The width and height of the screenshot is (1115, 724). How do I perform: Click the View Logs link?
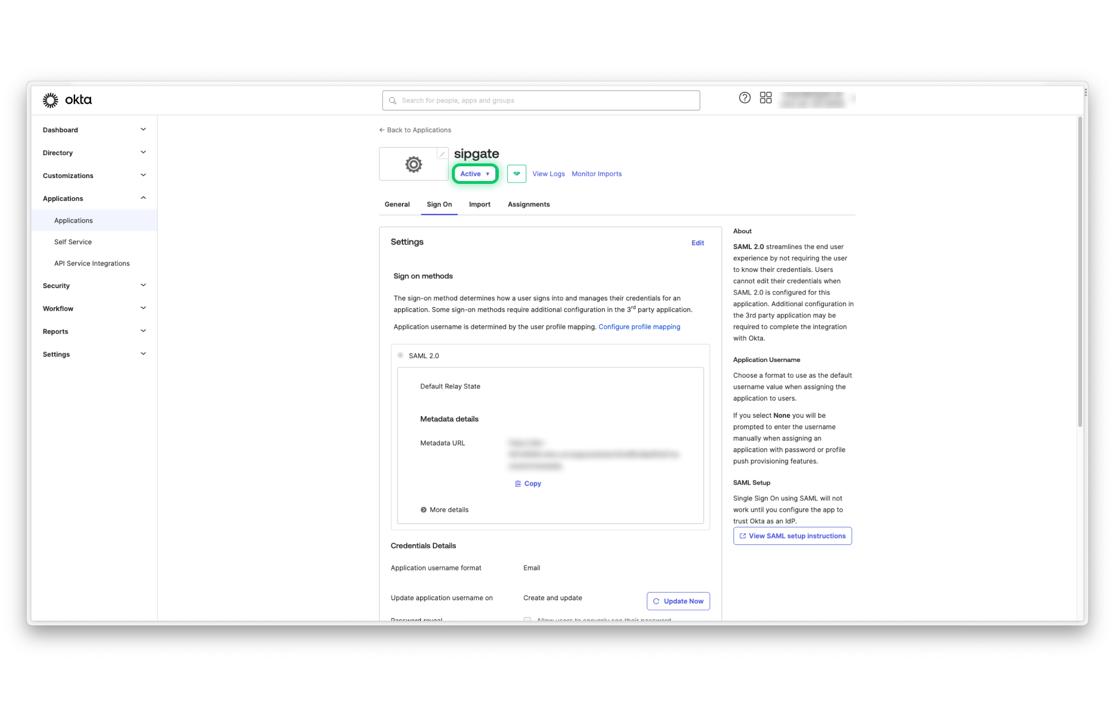pos(548,174)
